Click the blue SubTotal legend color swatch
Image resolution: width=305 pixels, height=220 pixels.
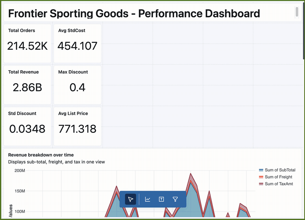pos(261,170)
